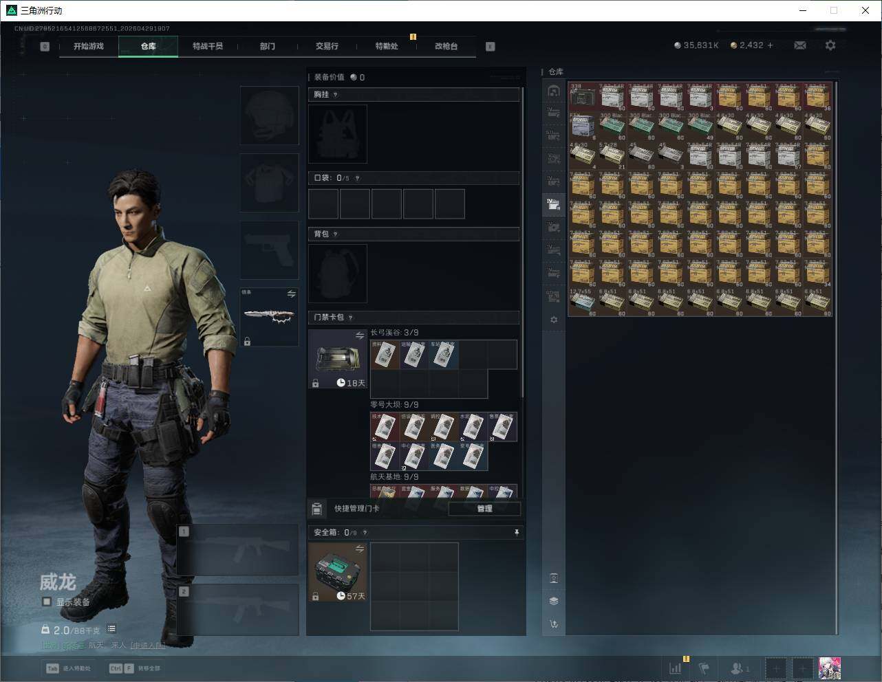Click the flag icon in bottom bar

(704, 668)
